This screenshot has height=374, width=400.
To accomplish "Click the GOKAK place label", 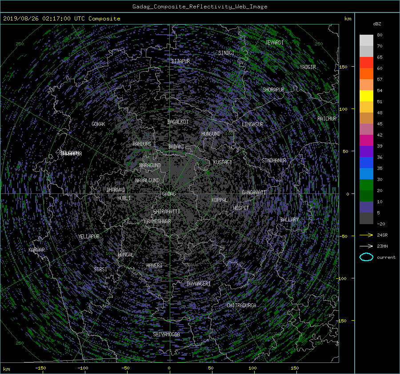I will (98, 124).
